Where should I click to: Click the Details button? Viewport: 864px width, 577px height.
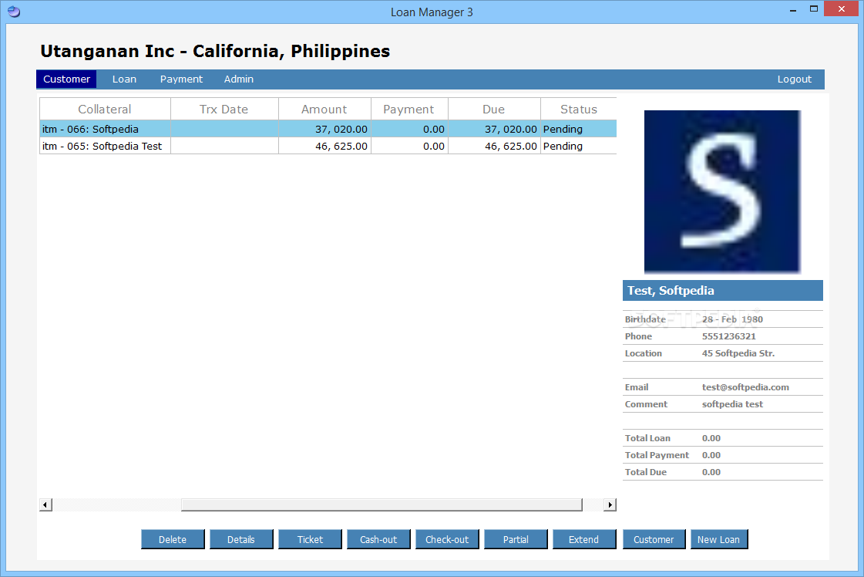click(240, 539)
